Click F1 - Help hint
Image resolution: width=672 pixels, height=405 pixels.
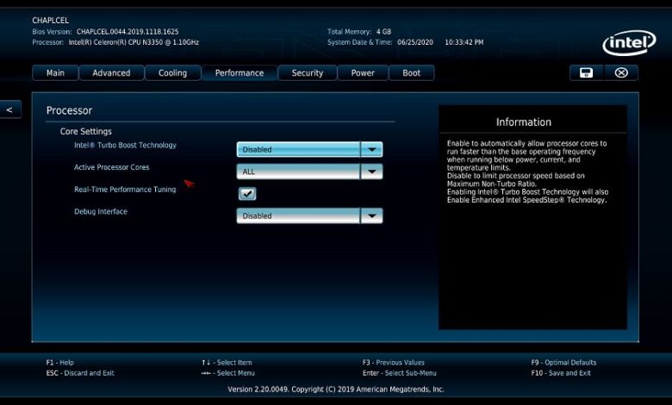point(60,363)
